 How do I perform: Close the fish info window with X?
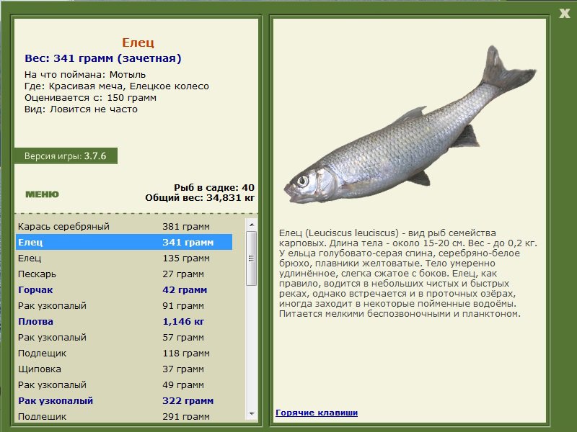564,14
